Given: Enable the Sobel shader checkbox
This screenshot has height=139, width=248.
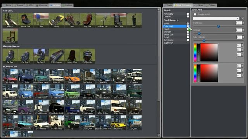Looking at the screenshot, I should tap(188, 37).
